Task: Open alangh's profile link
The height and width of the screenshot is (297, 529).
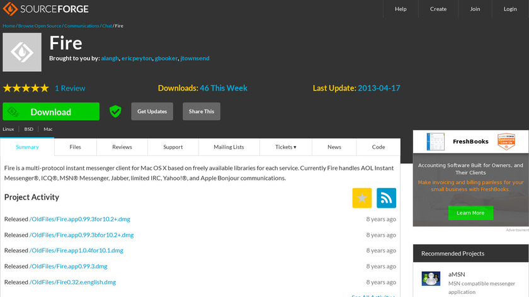Action: [110, 59]
